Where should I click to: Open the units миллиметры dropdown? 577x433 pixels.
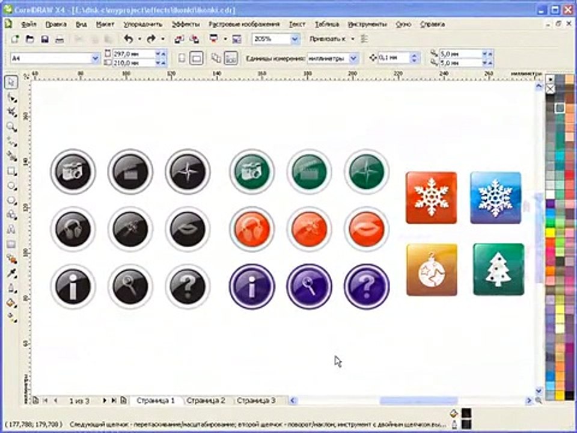pos(353,58)
